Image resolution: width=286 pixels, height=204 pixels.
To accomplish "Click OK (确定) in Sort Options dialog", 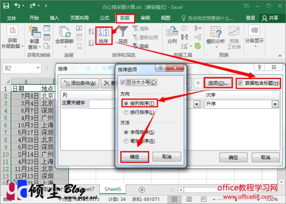I will pyautogui.click(x=135, y=157).
